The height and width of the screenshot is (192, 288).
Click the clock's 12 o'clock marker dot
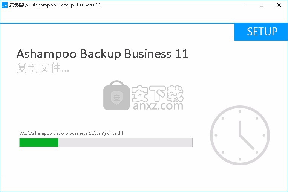[x=239, y=112]
